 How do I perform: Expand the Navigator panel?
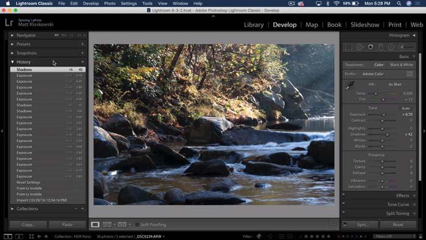12,35
